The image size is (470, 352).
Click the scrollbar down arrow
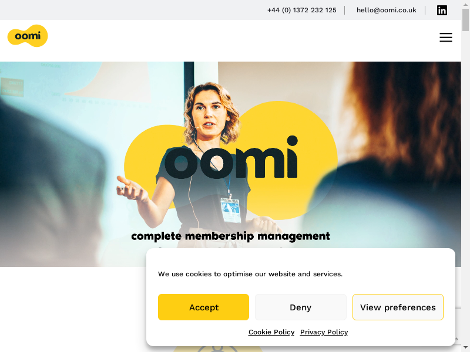pyautogui.click(x=465, y=348)
